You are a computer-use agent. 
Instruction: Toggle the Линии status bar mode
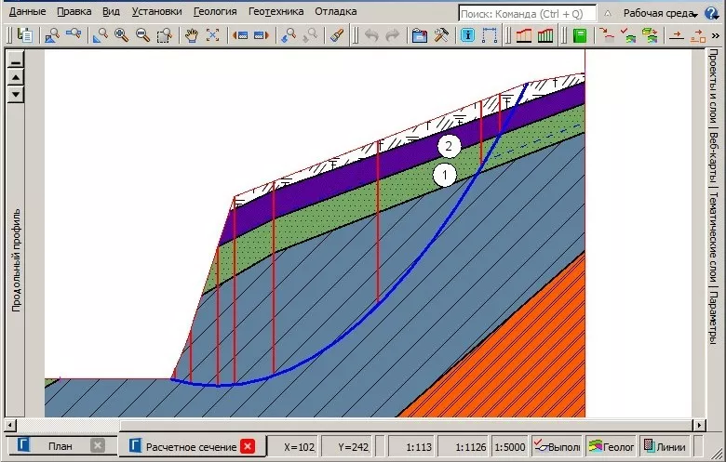663,447
